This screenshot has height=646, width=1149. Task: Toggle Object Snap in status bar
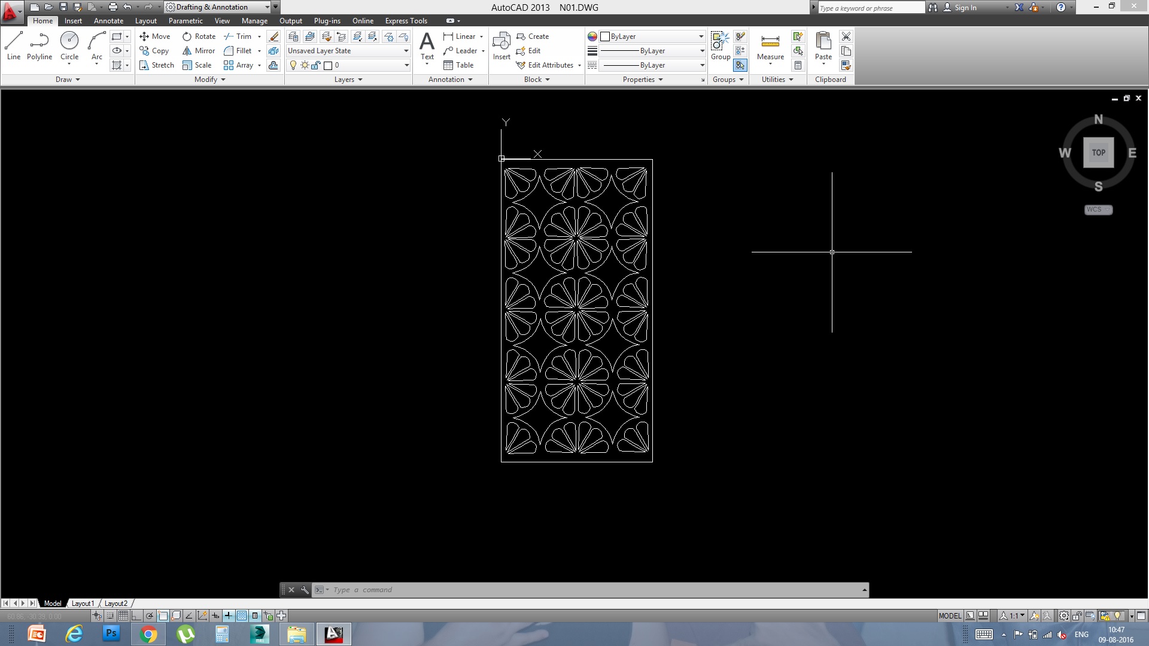pyautogui.click(x=163, y=615)
